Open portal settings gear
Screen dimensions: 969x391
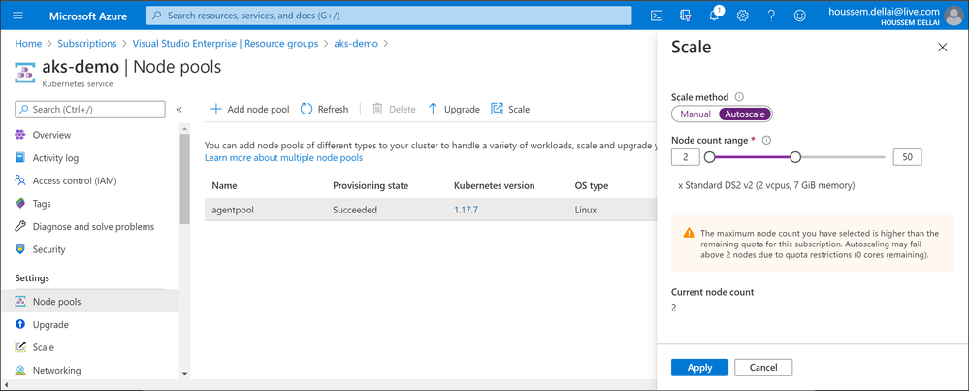point(743,16)
